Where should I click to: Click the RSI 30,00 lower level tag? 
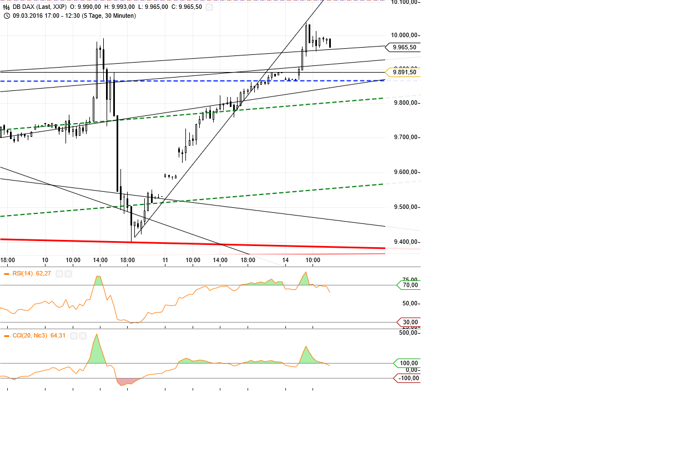point(409,322)
